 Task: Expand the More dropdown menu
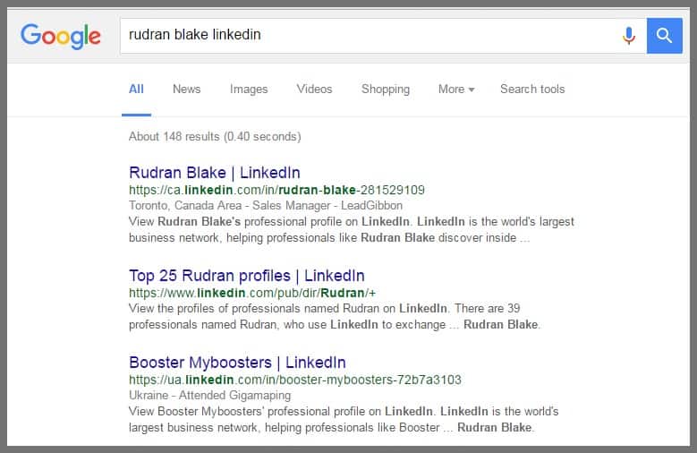[x=455, y=90]
